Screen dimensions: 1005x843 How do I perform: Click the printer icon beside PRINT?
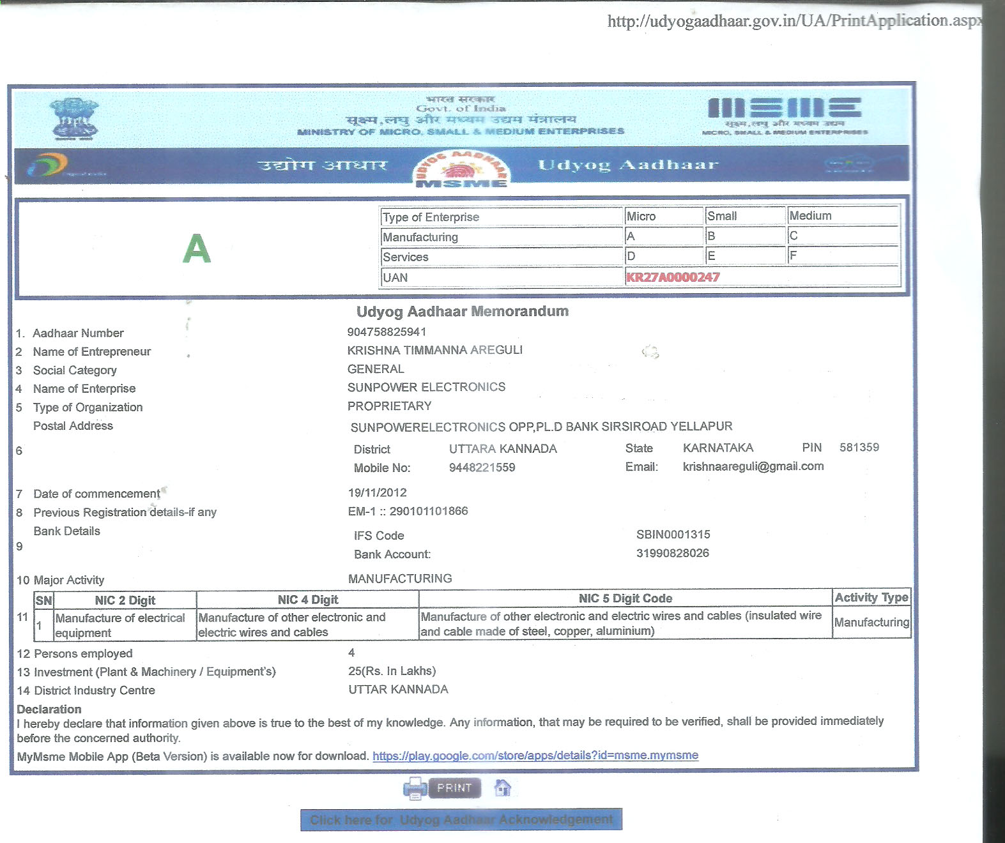pyautogui.click(x=415, y=788)
